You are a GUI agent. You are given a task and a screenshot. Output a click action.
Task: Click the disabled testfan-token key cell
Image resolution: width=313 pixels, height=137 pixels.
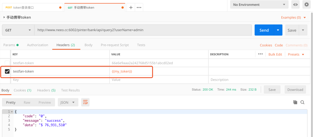coord(60,63)
